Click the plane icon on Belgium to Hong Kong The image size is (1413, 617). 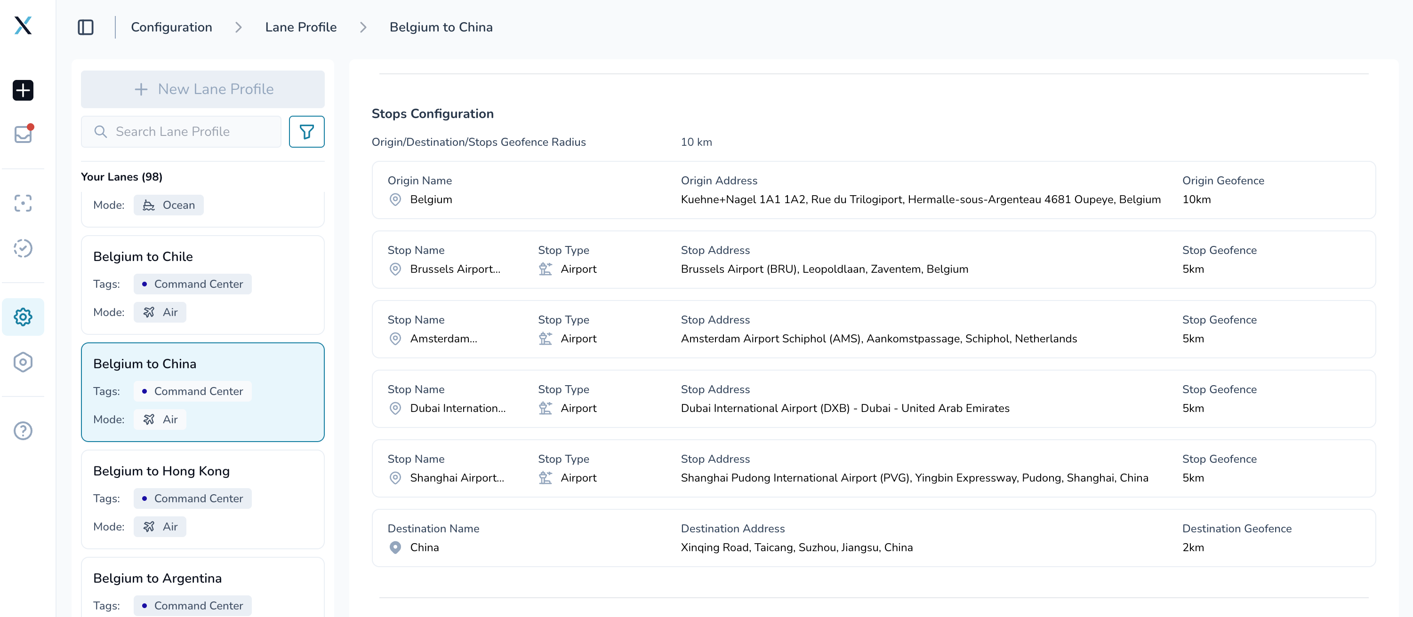[149, 527]
